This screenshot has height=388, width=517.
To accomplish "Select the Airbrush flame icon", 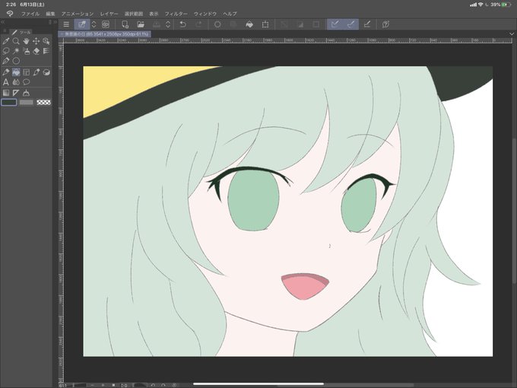I will [x=16, y=82].
